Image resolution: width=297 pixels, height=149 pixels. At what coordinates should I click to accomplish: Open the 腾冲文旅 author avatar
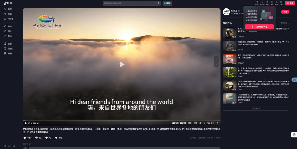226,12
